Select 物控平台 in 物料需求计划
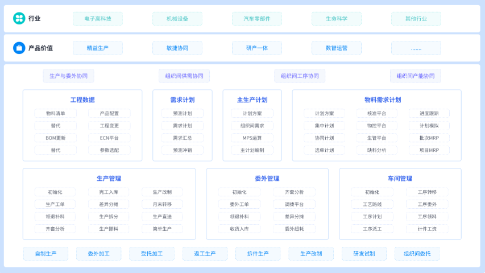 [376, 126]
